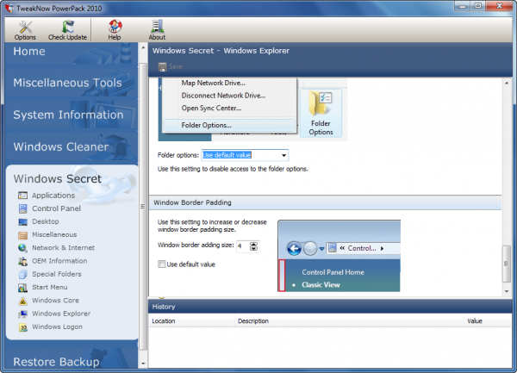Image resolution: width=517 pixels, height=373 pixels.
Task: Maximize the TweakNow PowerPack window
Action: [x=477, y=6]
